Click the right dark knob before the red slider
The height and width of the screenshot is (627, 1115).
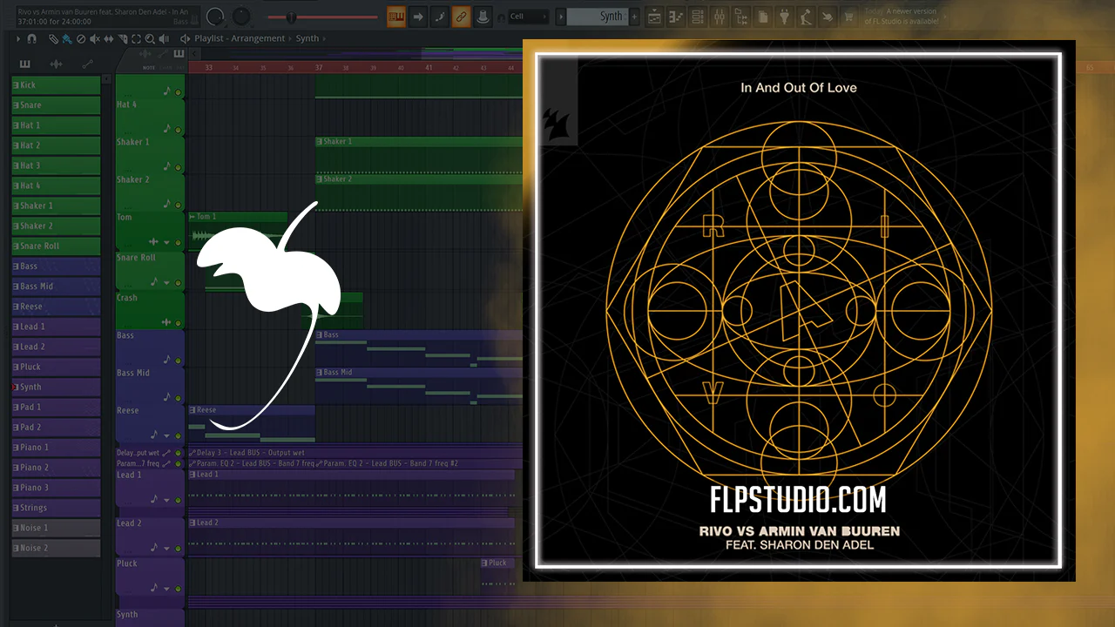pyautogui.click(x=241, y=17)
